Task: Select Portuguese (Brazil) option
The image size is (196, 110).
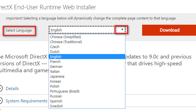Action: tap(87, 91)
